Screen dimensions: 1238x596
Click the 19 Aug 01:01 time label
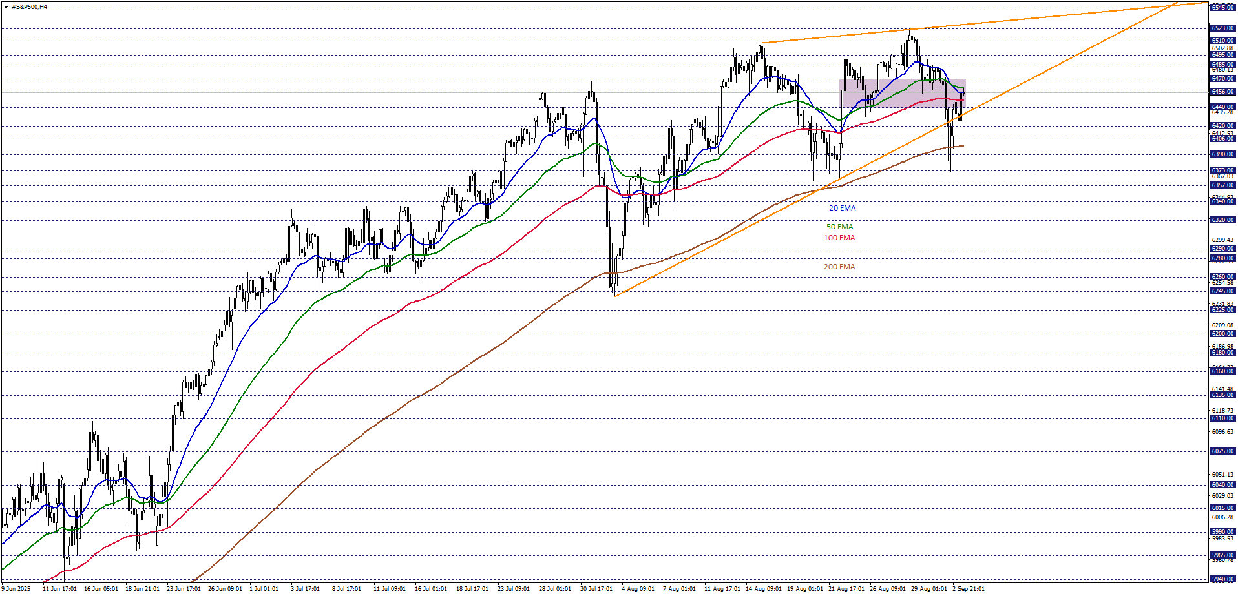(804, 589)
